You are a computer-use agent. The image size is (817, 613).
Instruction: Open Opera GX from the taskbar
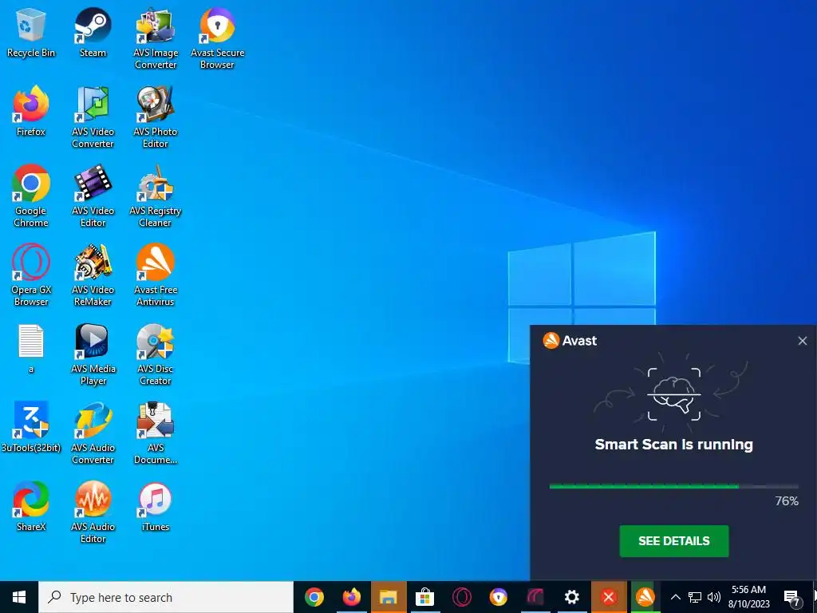click(462, 597)
